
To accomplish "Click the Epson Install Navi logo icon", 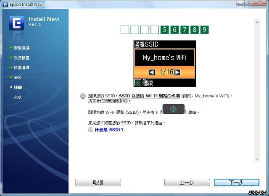I will pyautogui.click(x=17, y=23).
